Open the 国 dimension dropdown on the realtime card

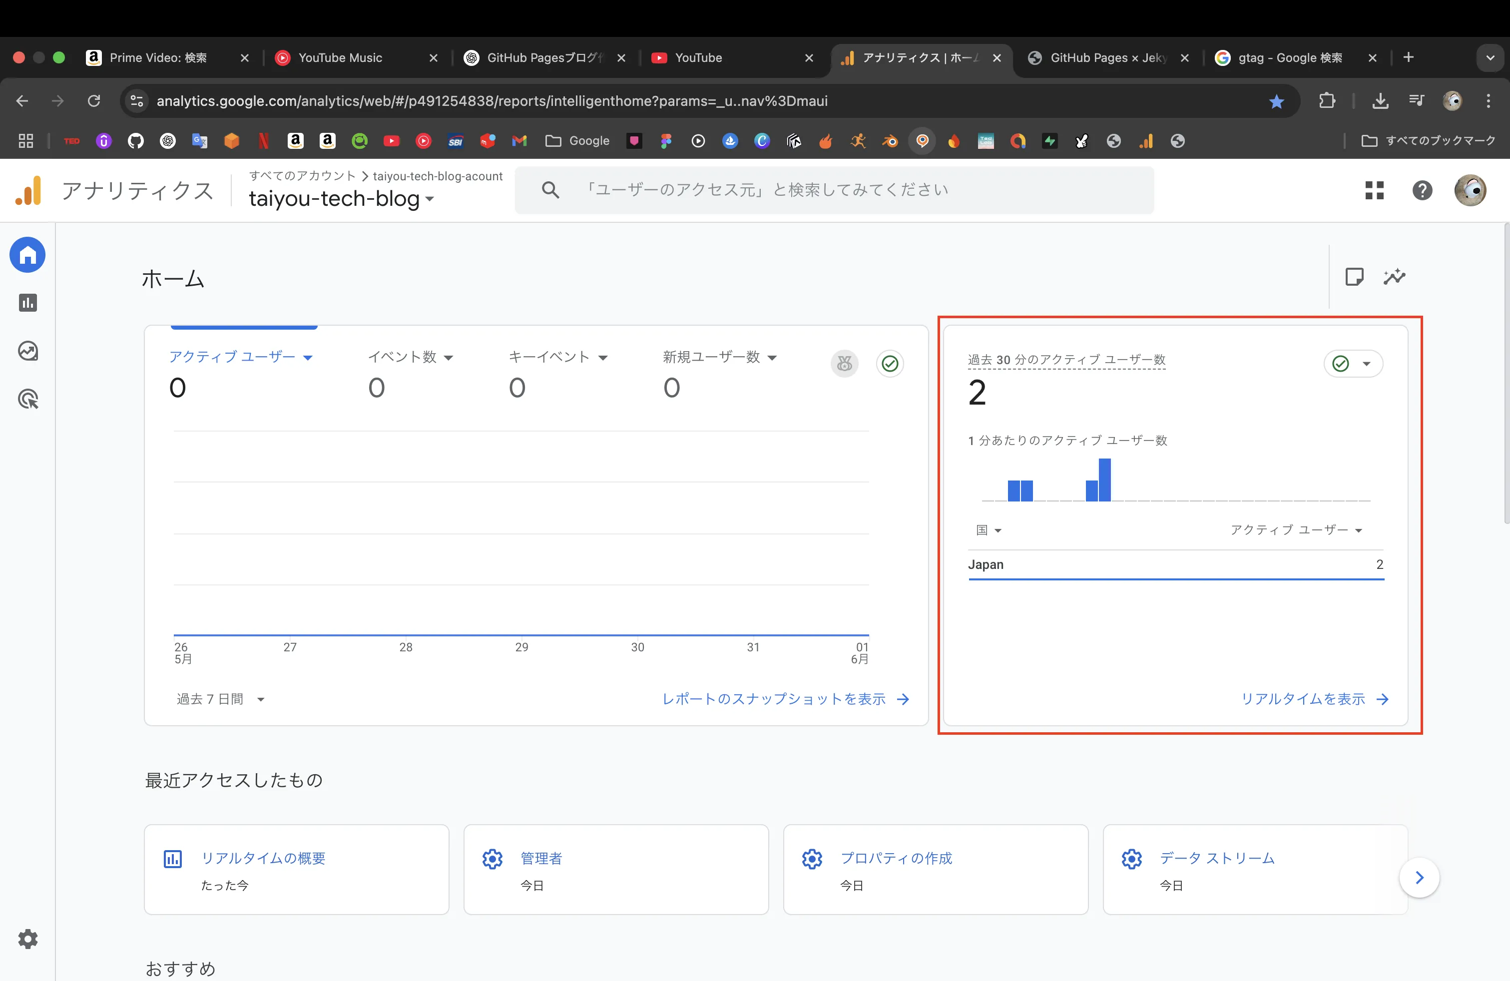(x=988, y=530)
